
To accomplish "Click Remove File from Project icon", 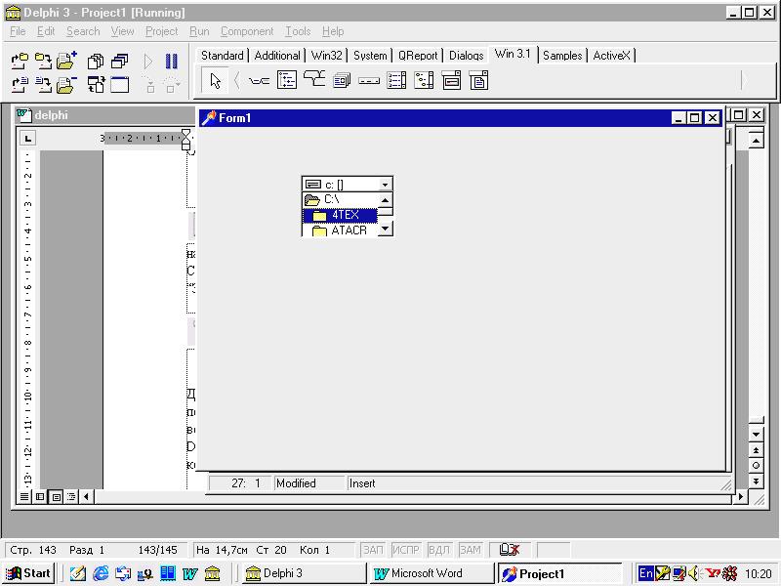I will click(66, 85).
